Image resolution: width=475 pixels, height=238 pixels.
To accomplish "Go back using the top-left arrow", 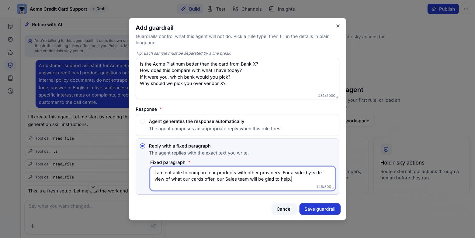I will (x=9, y=9).
